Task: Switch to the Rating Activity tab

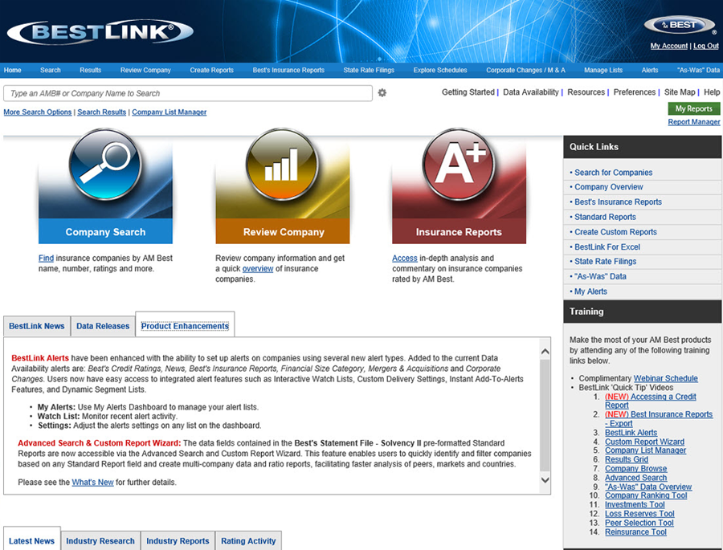Action: [248, 541]
